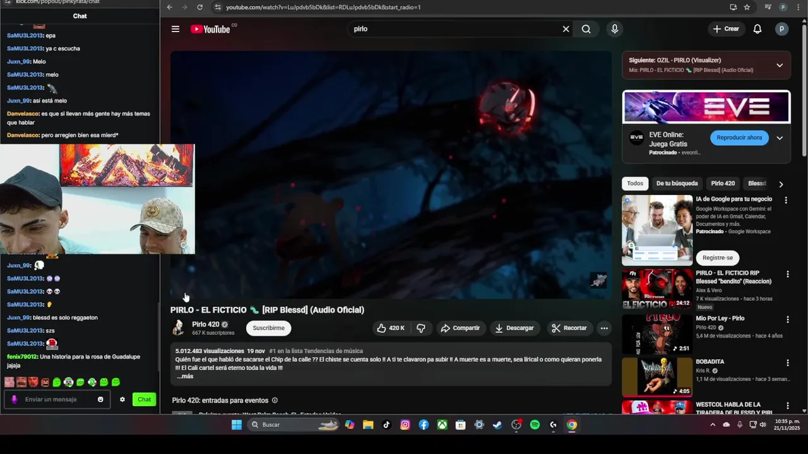Show hidden system tray icons chevron
This screenshot has height=454, width=808.
[x=713, y=425]
